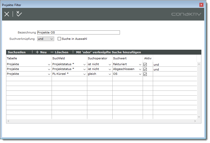
Task: Click the ConAktiv logo
Action: 186,14
